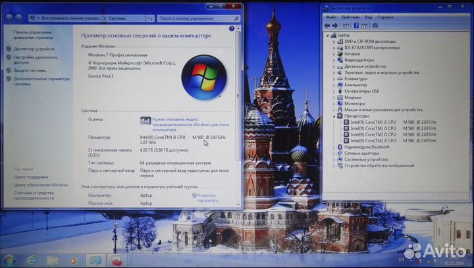Open the Действие menu
474x268 pixels.
(350, 17)
